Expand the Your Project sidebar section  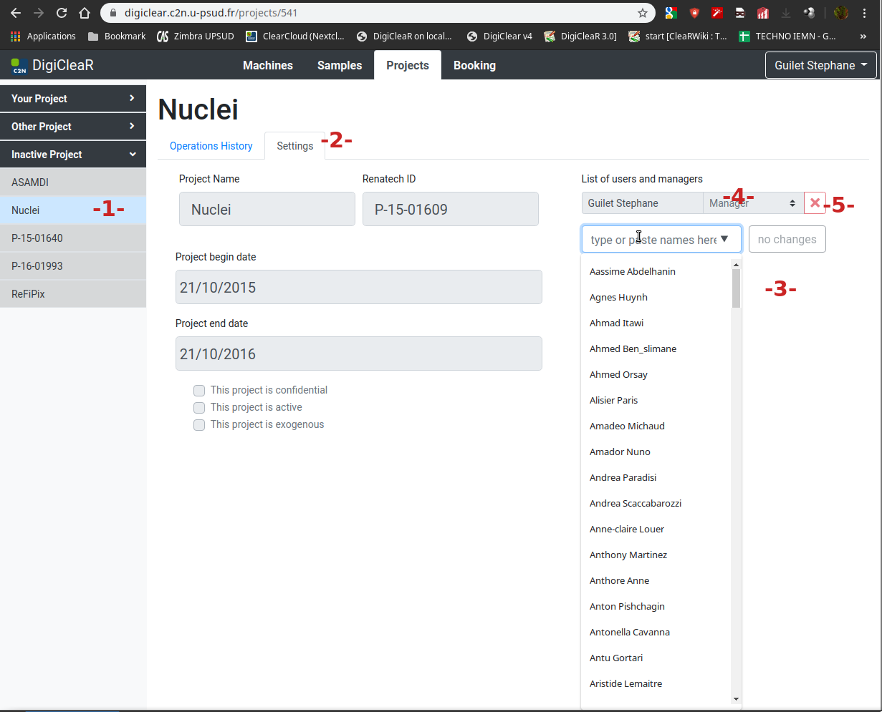pyautogui.click(x=73, y=99)
